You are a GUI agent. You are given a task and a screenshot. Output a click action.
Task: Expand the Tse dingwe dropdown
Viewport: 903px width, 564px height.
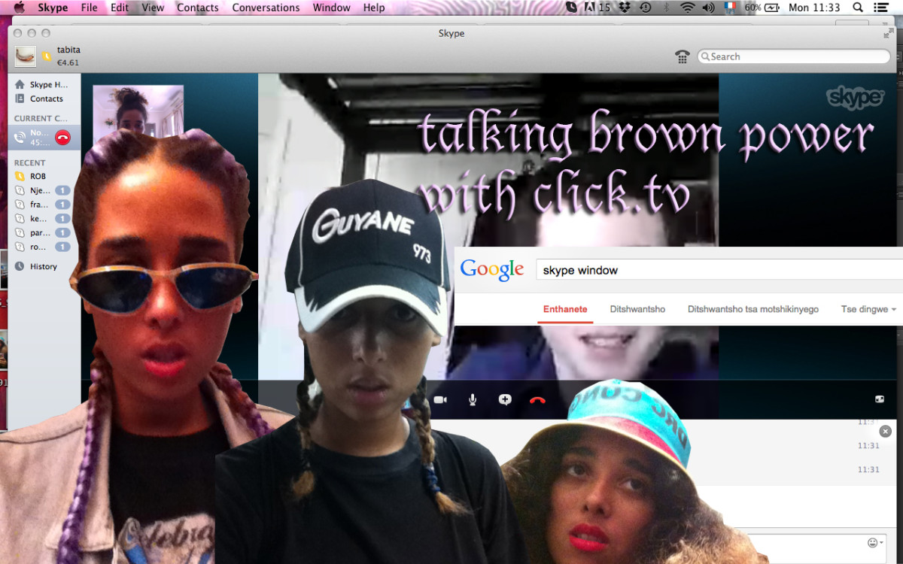[868, 309]
